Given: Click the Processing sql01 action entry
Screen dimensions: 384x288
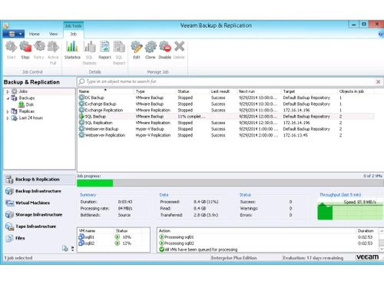Looking at the screenshot, I should 177,237.
